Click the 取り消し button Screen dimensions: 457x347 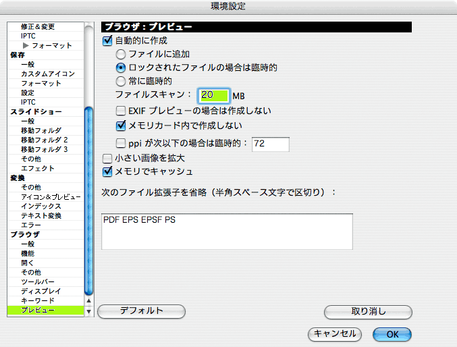pyautogui.click(x=368, y=312)
